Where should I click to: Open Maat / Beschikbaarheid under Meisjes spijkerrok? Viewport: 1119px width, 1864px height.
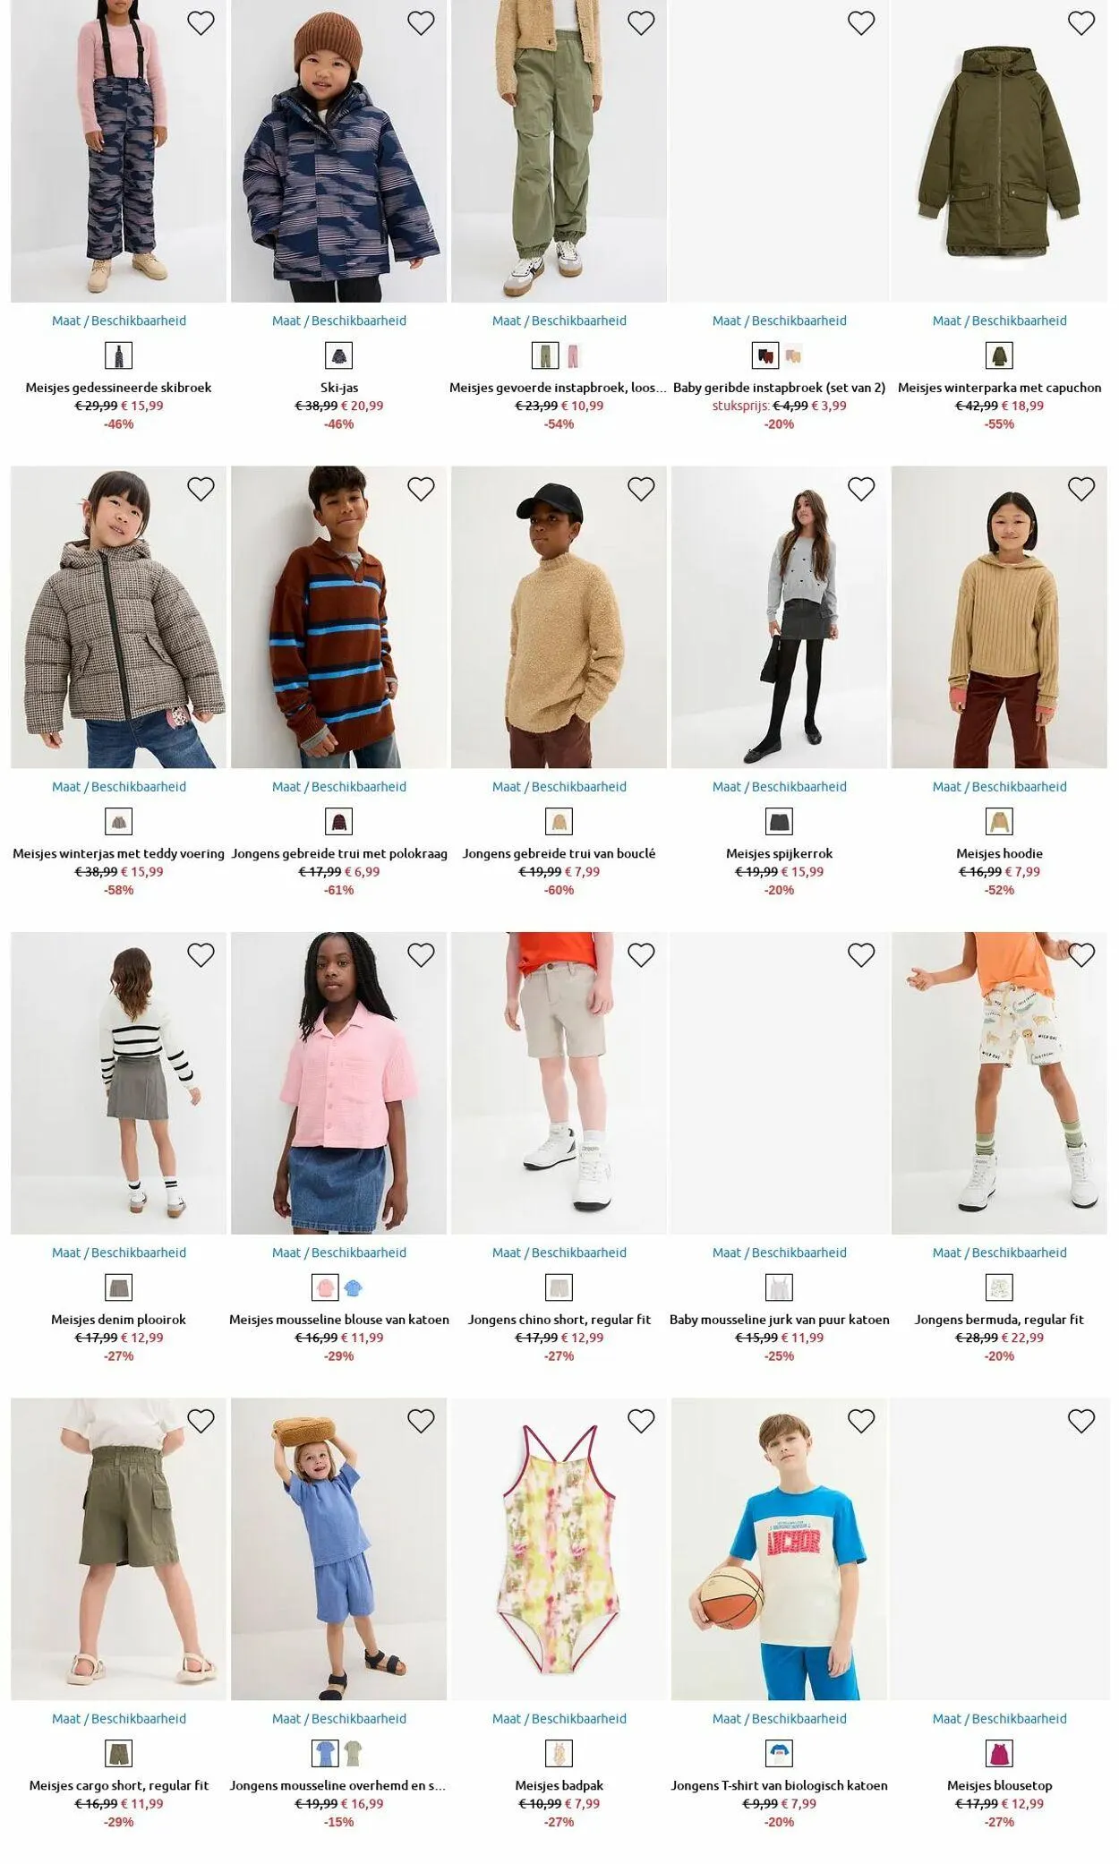780,787
